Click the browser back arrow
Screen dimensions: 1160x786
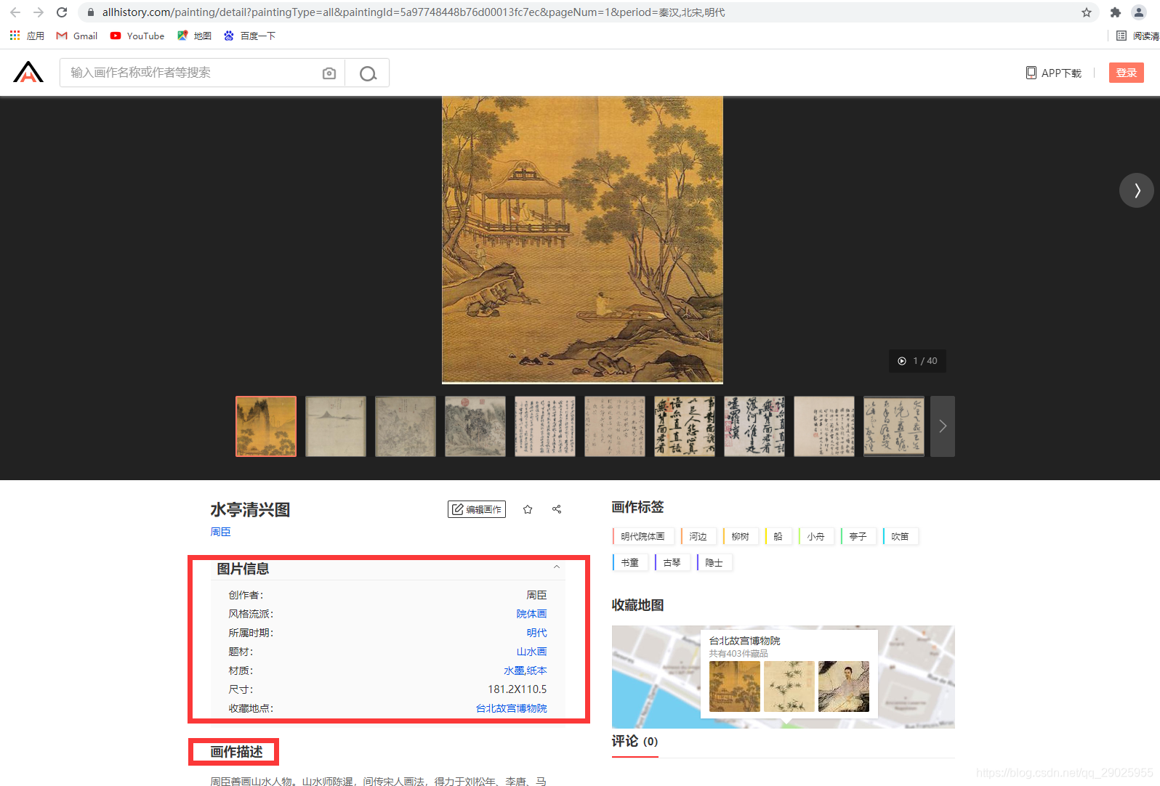pyautogui.click(x=15, y=12)
